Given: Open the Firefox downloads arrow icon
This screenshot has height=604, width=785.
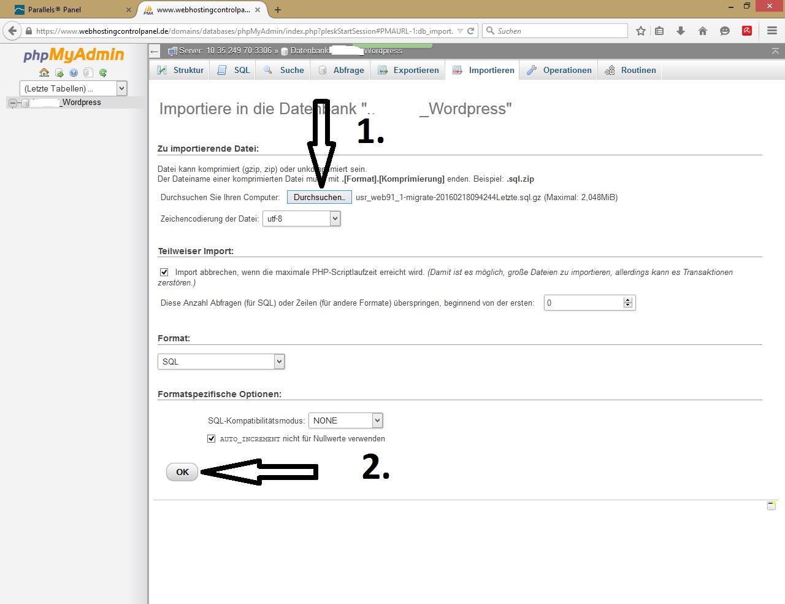Looking at the screenshot, I should tap(681, 31).
